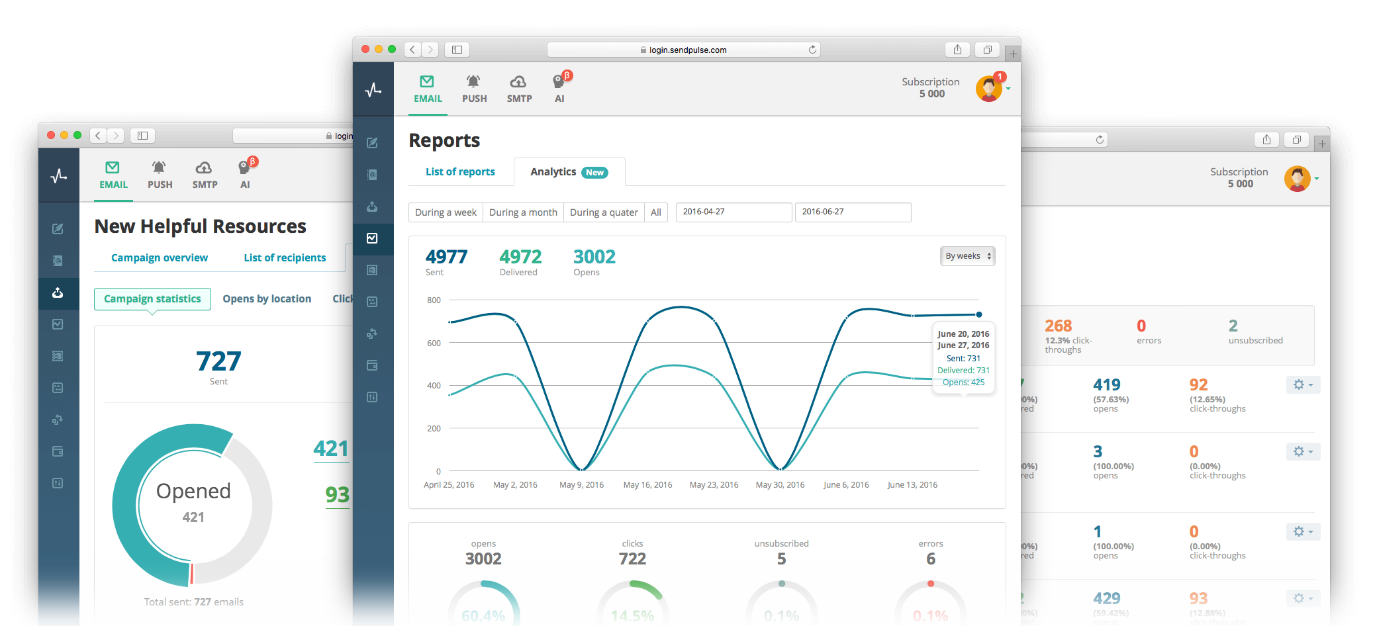Click the end date field 2016-06-27
Screen dimensions: 1373x626
(853, 212)
